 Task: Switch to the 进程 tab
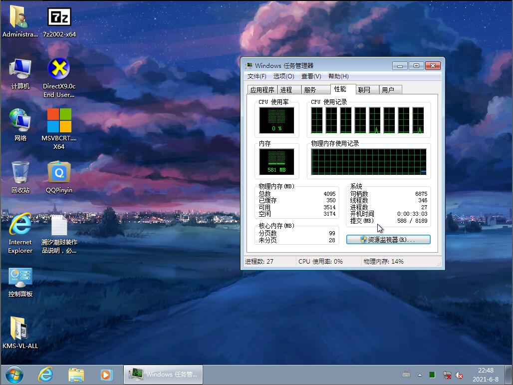(286, 90)
